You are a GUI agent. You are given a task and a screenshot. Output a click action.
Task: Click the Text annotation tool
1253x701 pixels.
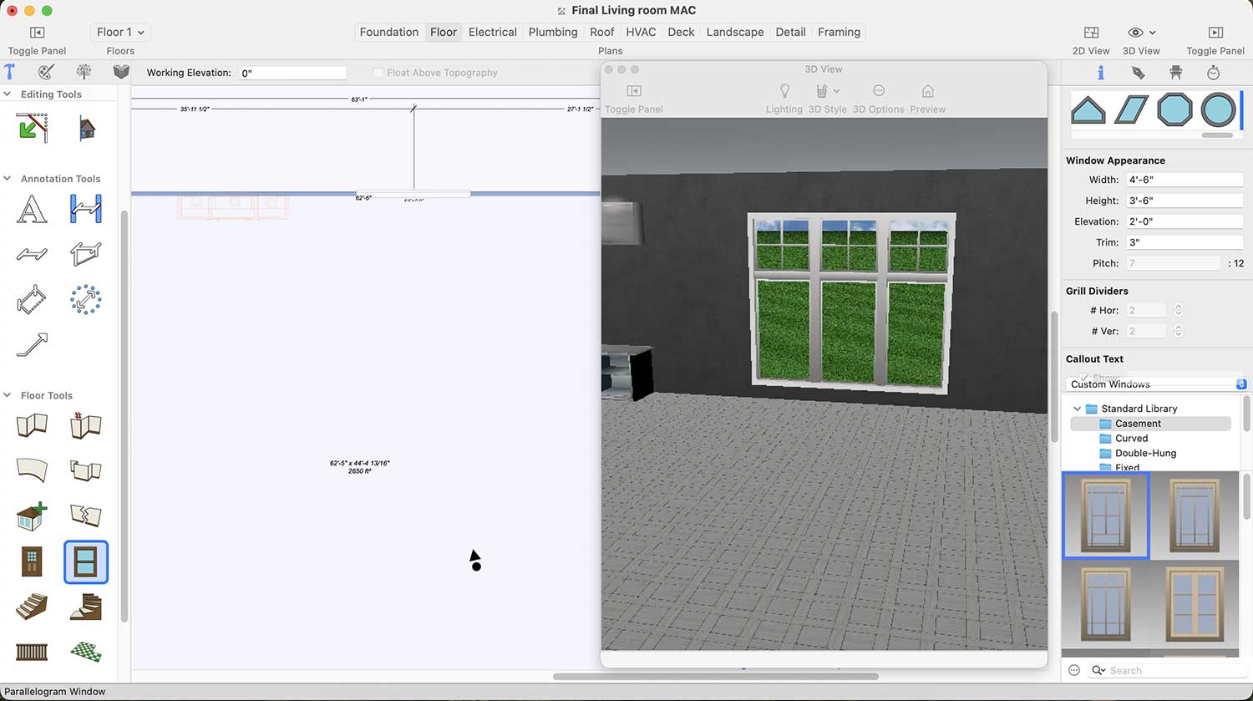[32, 209]
